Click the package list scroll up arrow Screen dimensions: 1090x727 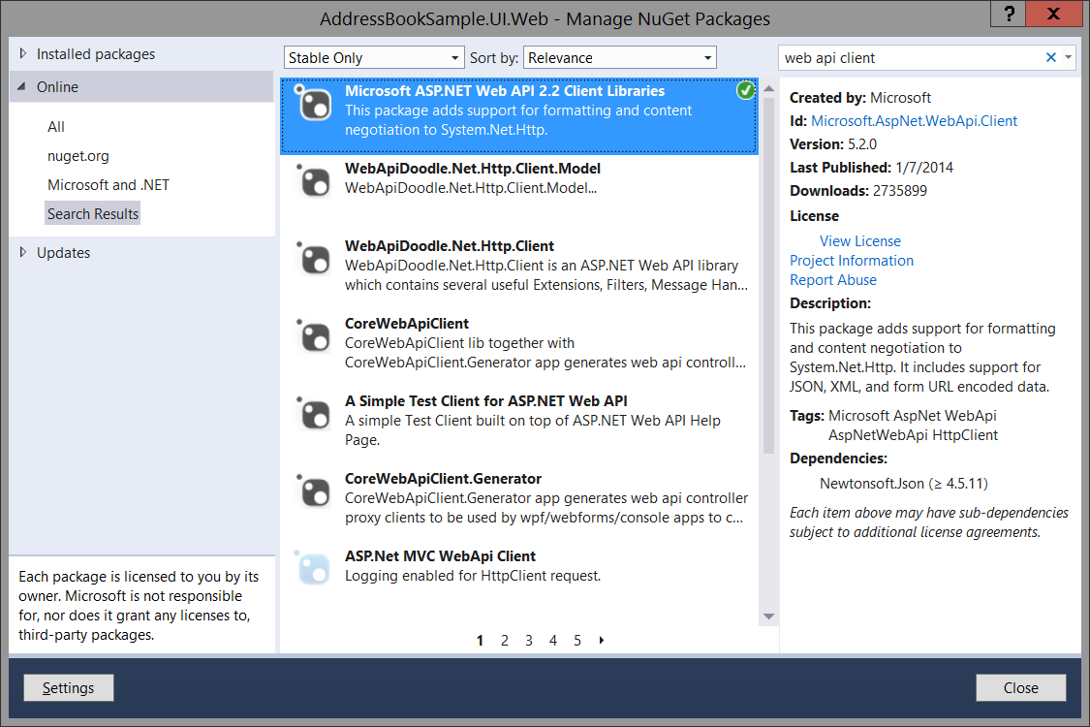pyautogui.click(x=768, y=89)
